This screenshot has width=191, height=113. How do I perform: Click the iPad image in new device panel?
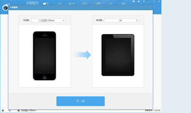click(118, 55)
